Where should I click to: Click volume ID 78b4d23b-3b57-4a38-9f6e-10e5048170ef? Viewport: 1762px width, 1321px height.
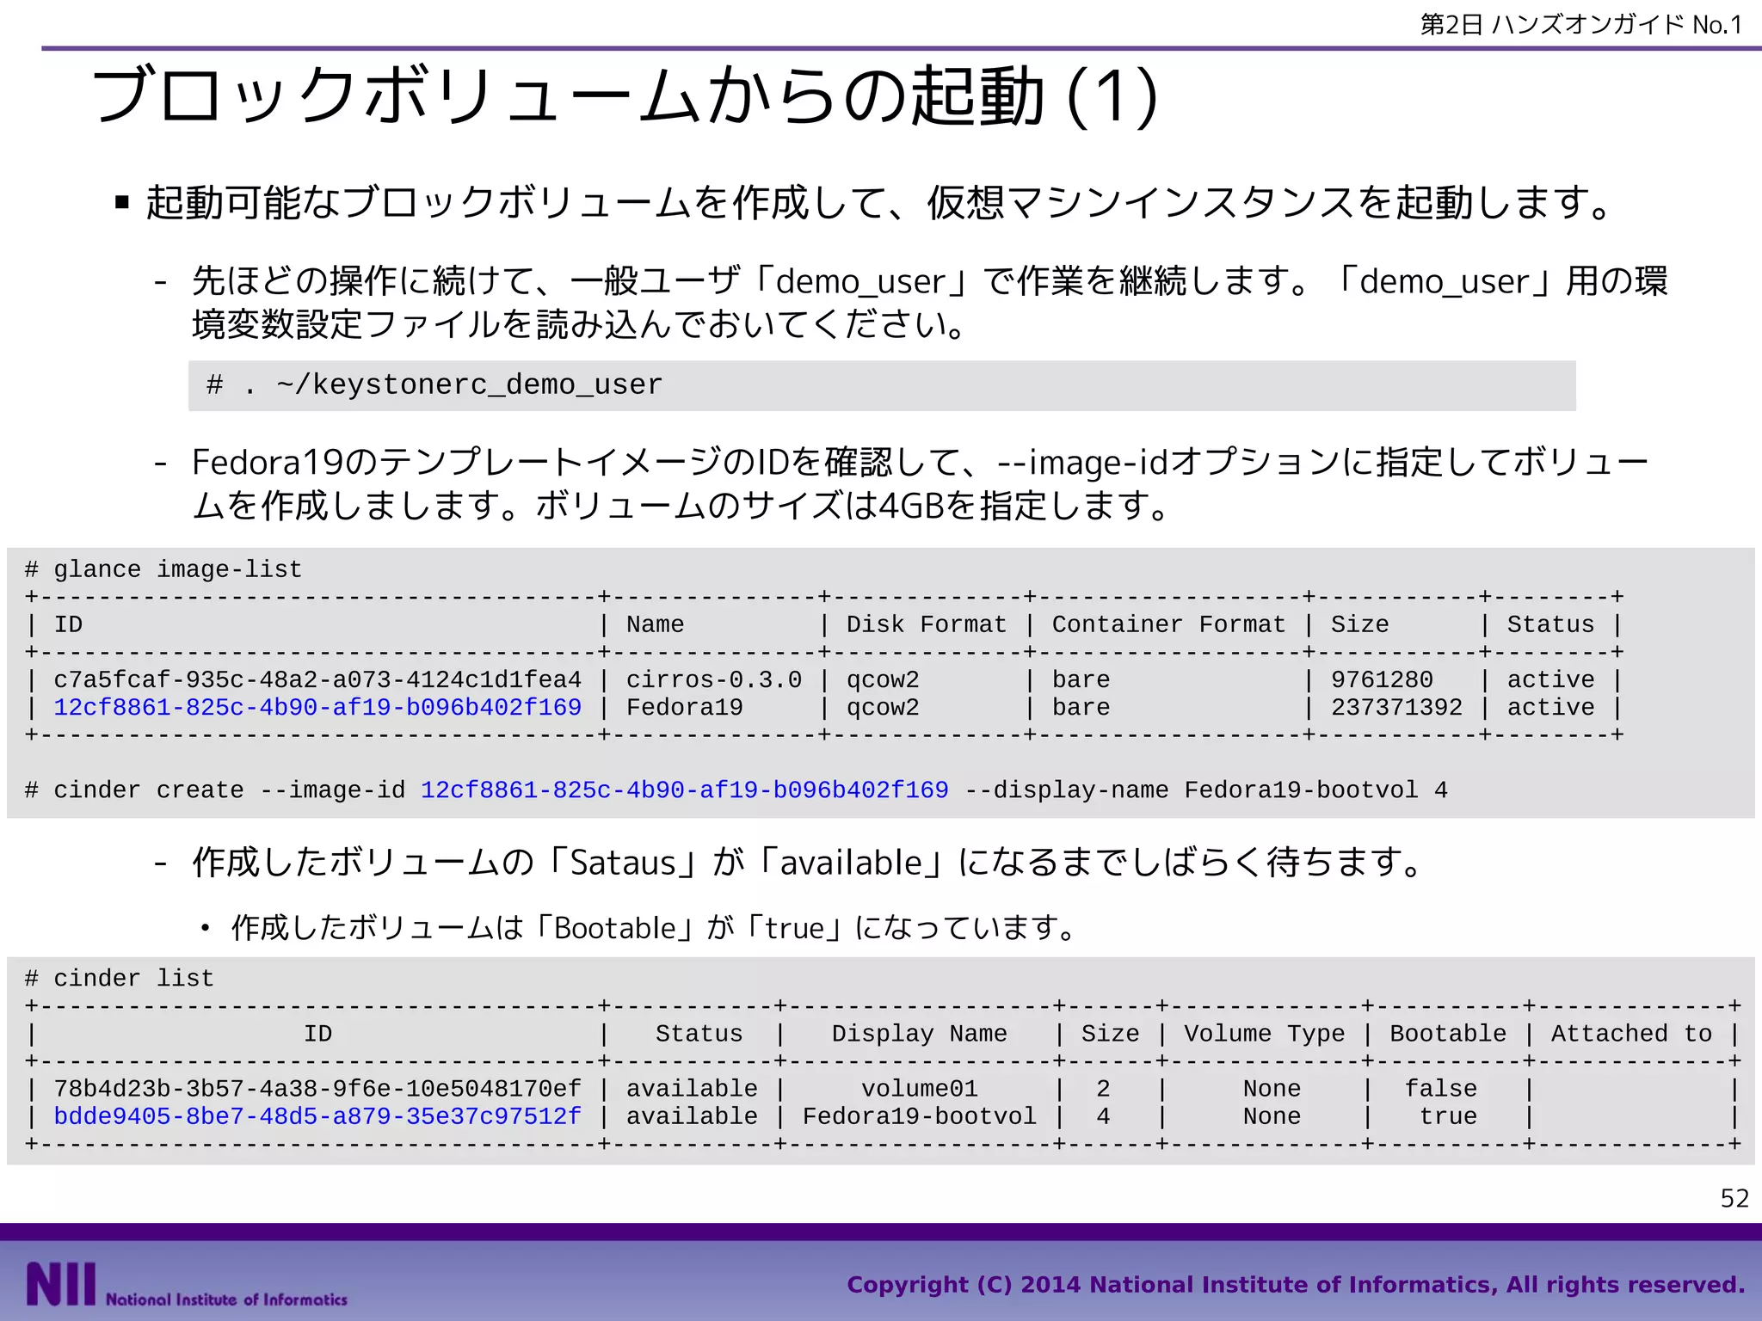click(317, 1088)
